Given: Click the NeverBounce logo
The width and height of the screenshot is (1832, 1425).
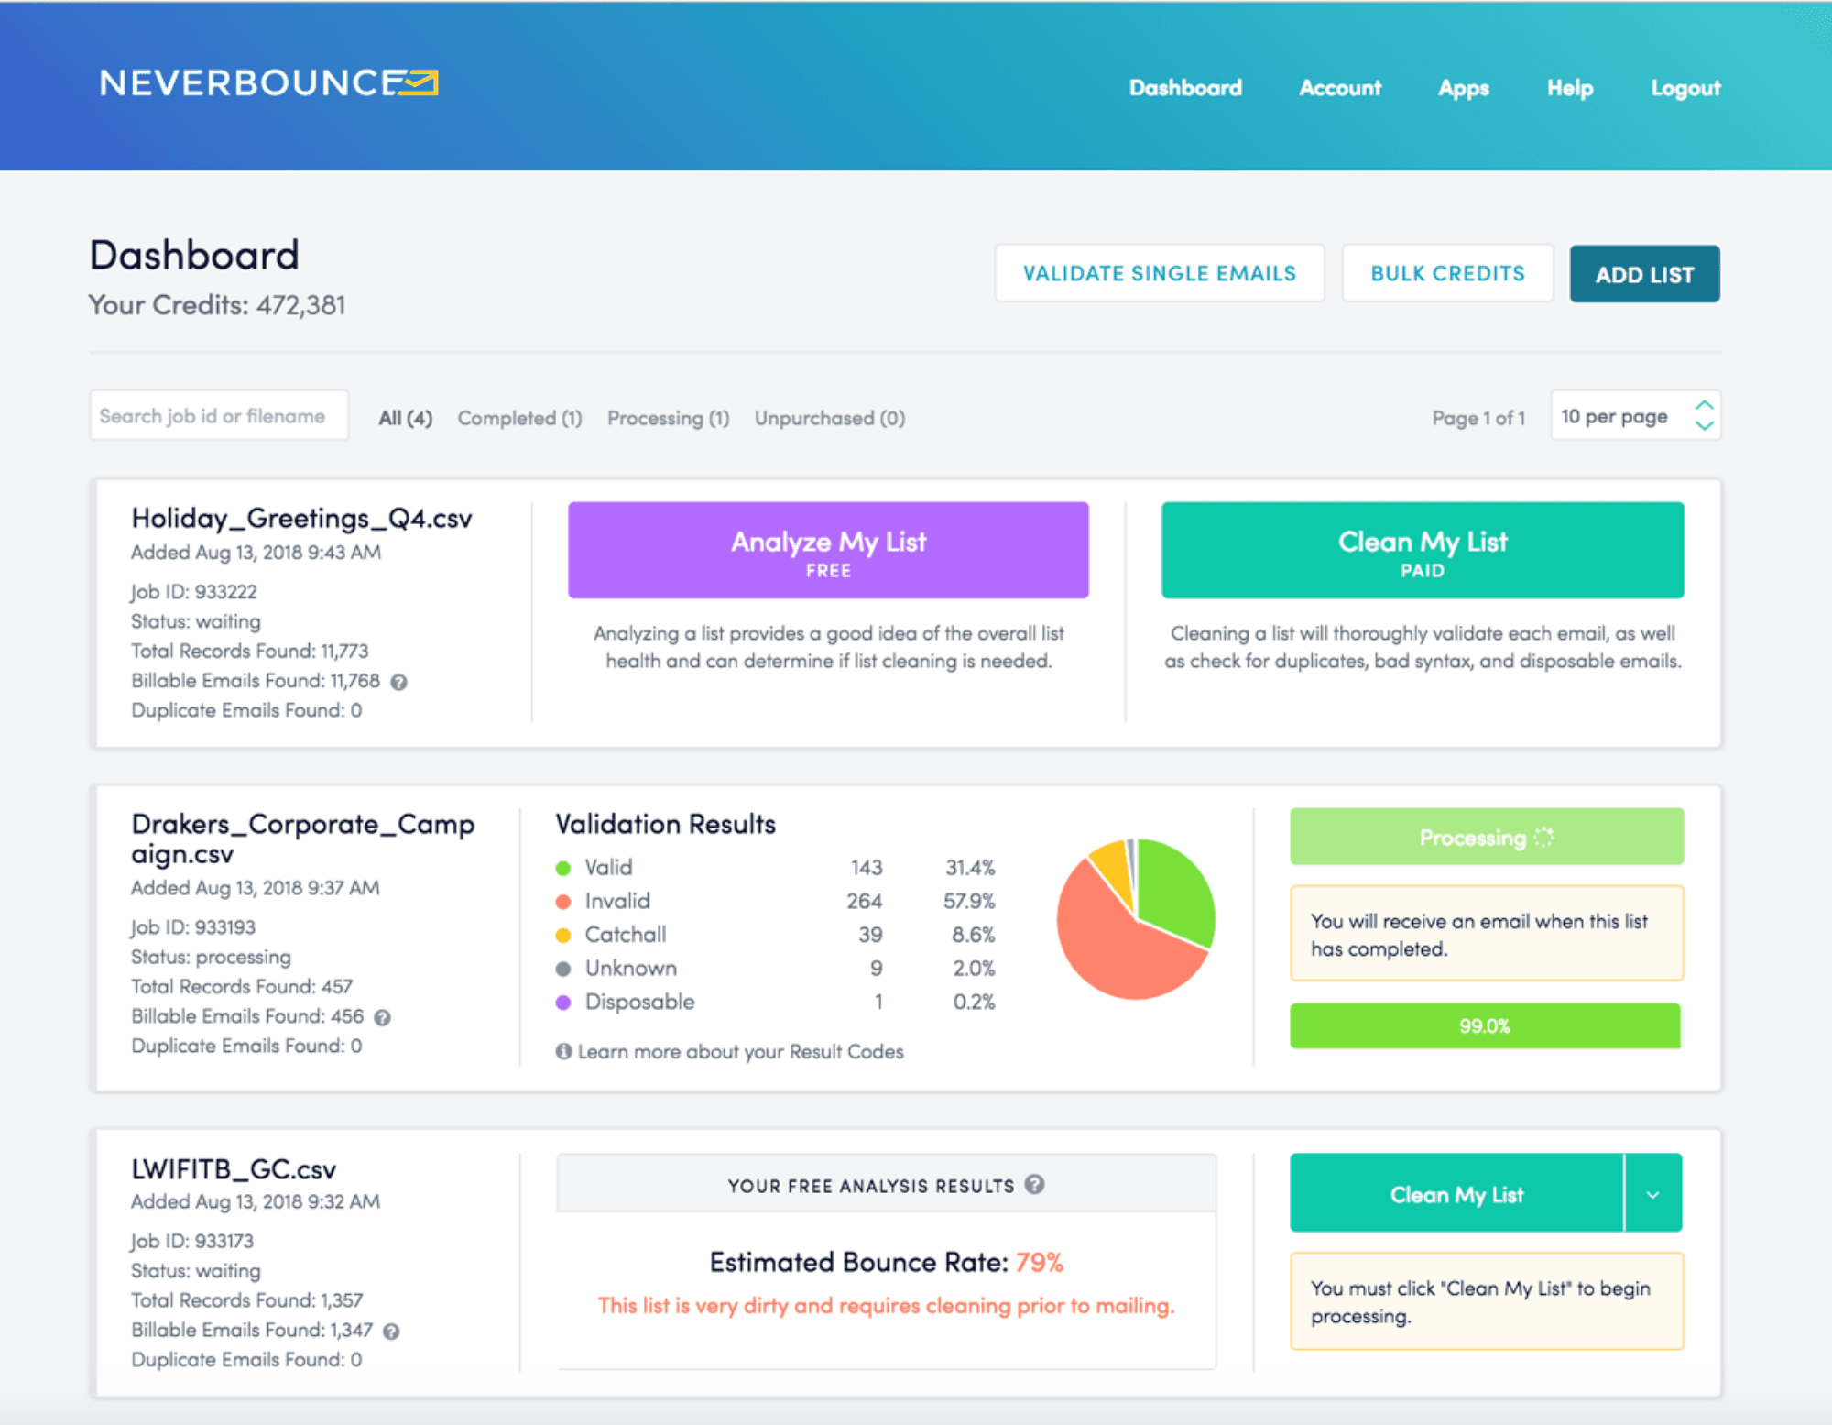Looking at the screenshot, I should pos(268,83).
